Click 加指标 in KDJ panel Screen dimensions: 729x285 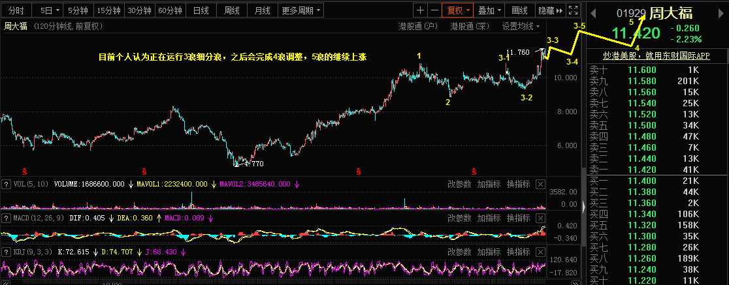point(489,252)
